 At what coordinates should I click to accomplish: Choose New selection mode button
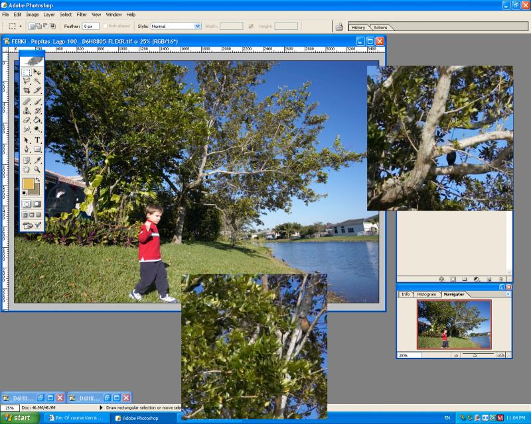coord(31,26)
